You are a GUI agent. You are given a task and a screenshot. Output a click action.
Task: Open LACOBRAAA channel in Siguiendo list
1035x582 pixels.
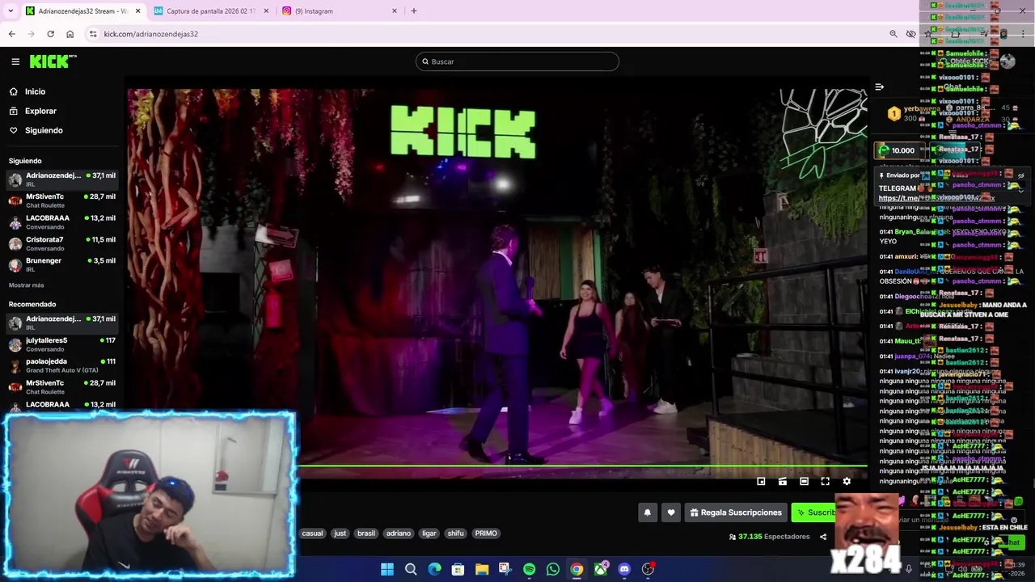coord(62,221)
